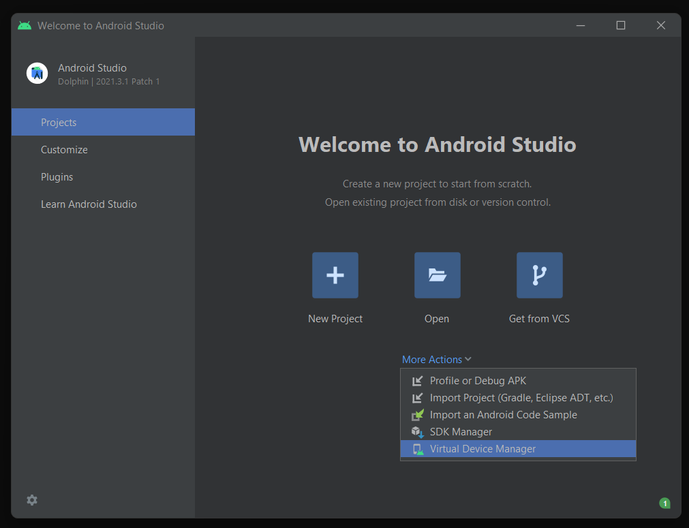The image size is (689, 528).
Task: Click the Profile or Debug APK icon
Action: tap(417, 380)
